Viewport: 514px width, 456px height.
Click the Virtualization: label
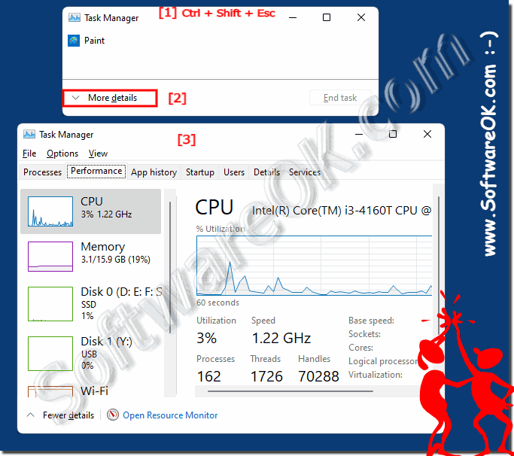pyautogui.click(x=376, y=375)
